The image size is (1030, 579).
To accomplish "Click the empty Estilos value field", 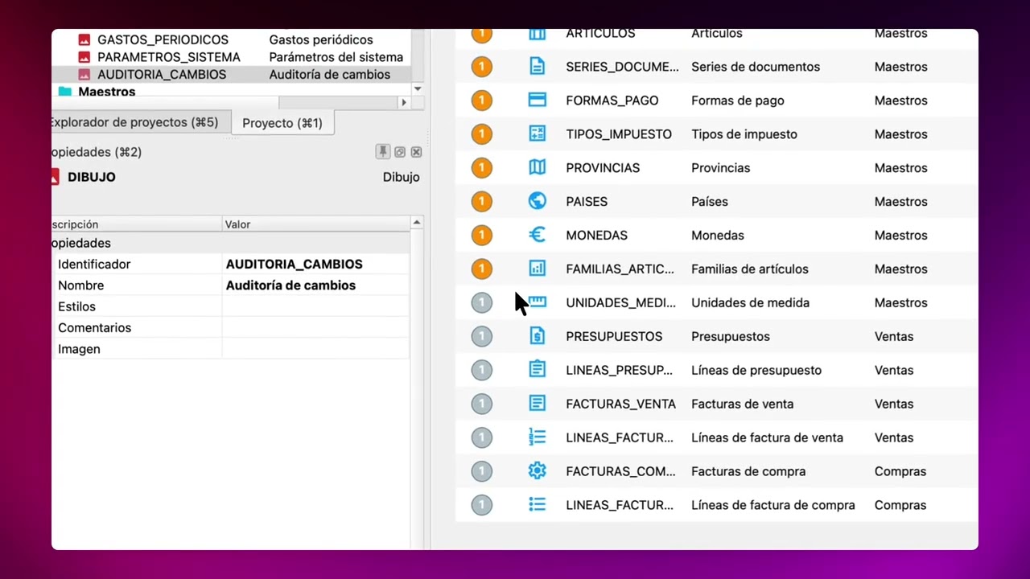I will pyautogui.click(x=315, y=306).
